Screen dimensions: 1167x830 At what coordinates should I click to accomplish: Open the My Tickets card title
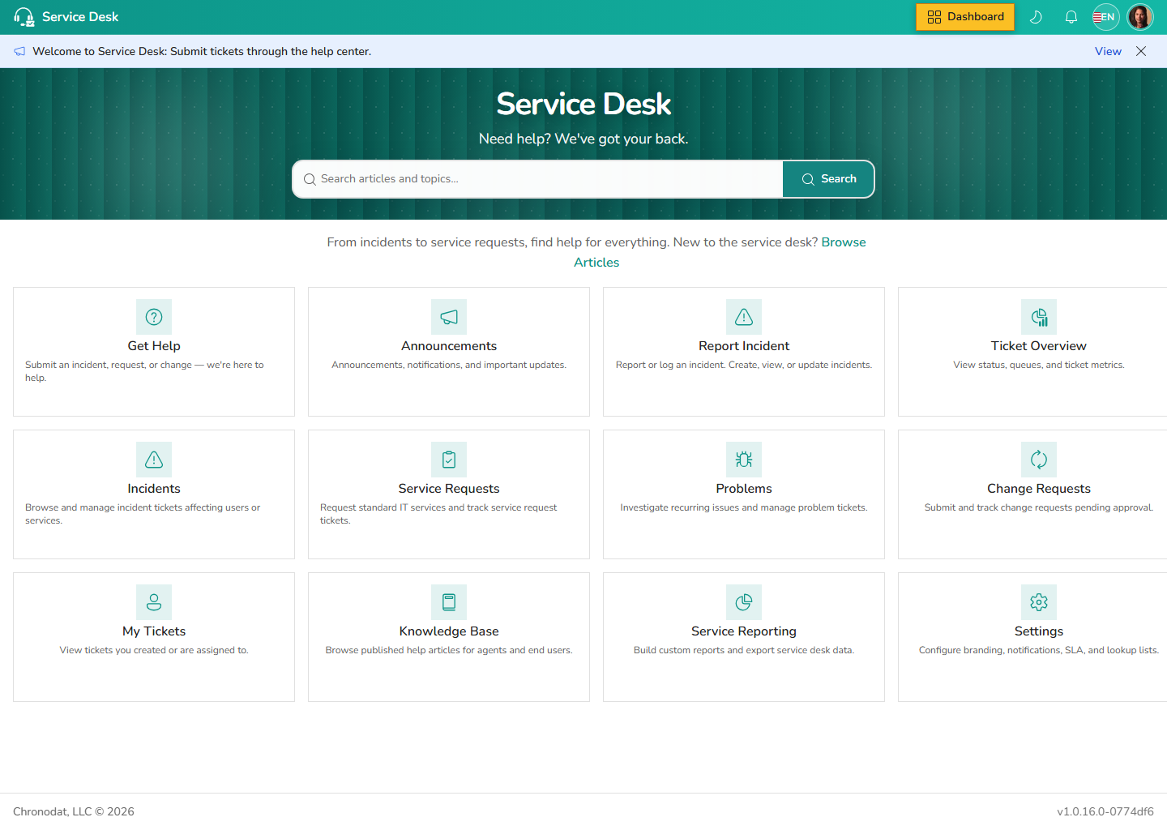154,631
